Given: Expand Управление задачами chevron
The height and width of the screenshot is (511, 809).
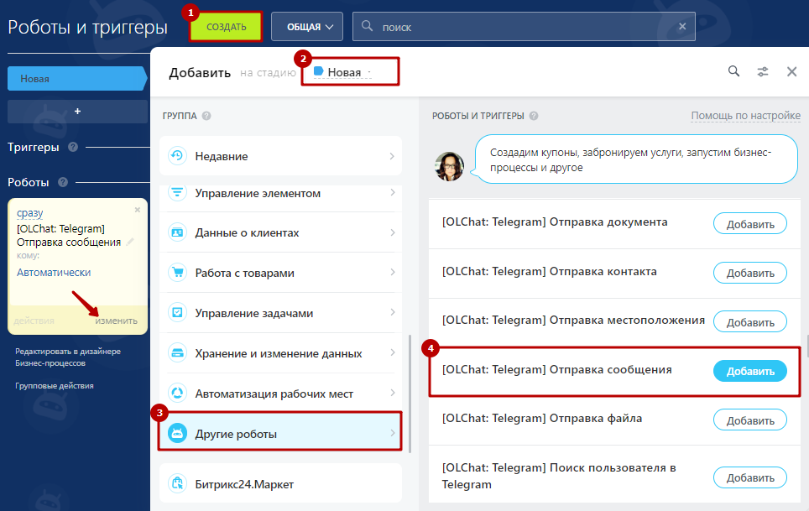Looking at the screenshot, I should [x=393, y=312].
